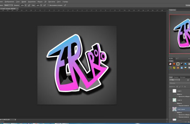
Task: Open the Выделение menu
Action: pos(32,2)
